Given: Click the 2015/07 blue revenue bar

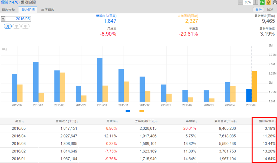Looking at the screenshot, I should coord(36,82).
